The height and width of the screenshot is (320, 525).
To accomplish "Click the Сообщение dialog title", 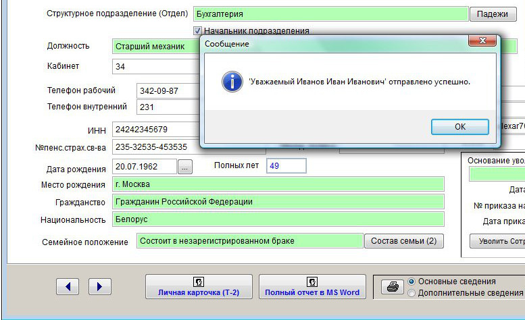I will pyautogui.click(x=226, y=44).
